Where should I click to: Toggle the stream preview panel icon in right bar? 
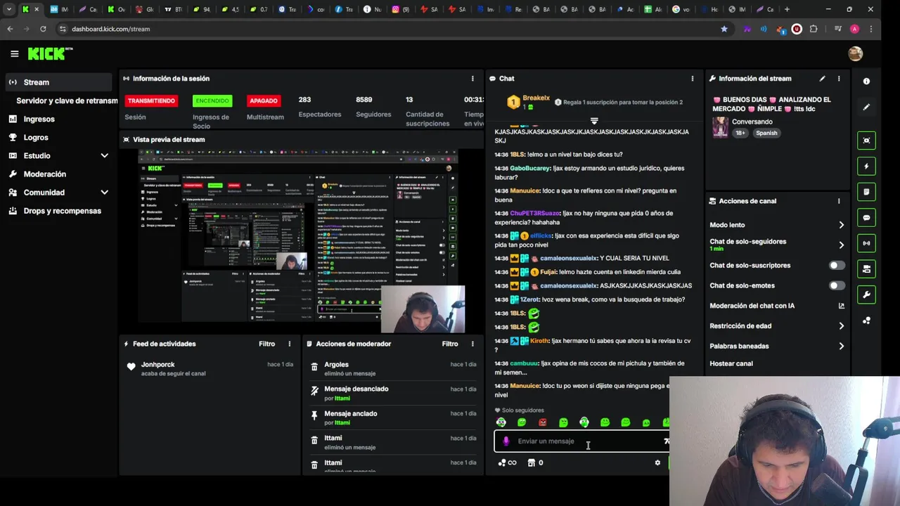[866, 141]
